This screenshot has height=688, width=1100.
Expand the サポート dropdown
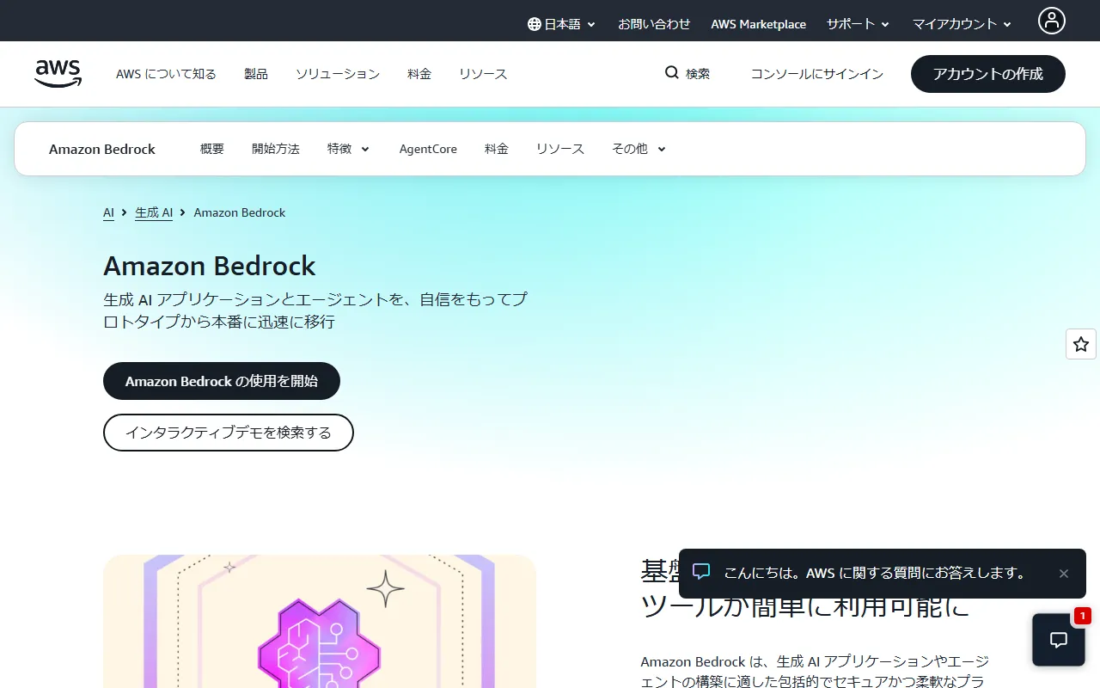(857, 24)
